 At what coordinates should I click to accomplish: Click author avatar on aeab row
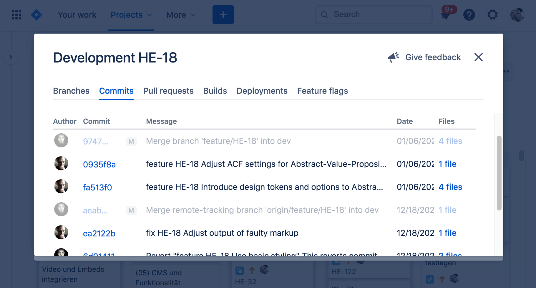click(61, 209)
